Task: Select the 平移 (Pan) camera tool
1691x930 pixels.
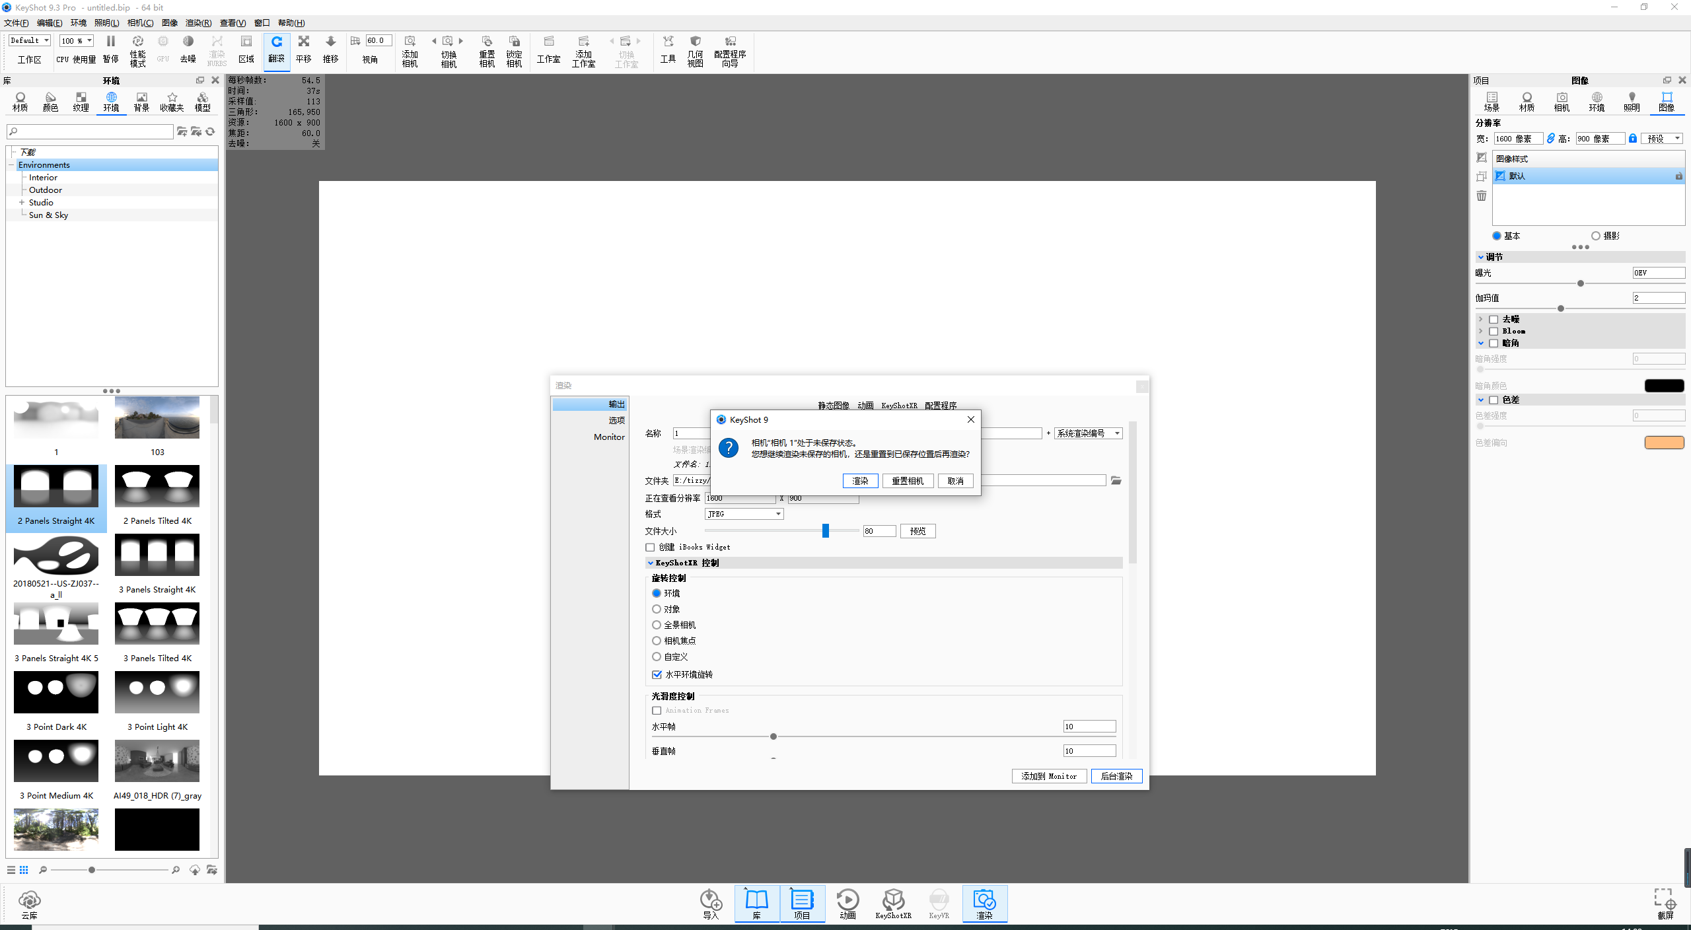Action: pyautogui.click(x=304, y=52)
